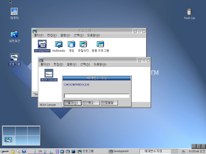
Task: Click the magnifier search icon in taskbar
Action: 18,151
